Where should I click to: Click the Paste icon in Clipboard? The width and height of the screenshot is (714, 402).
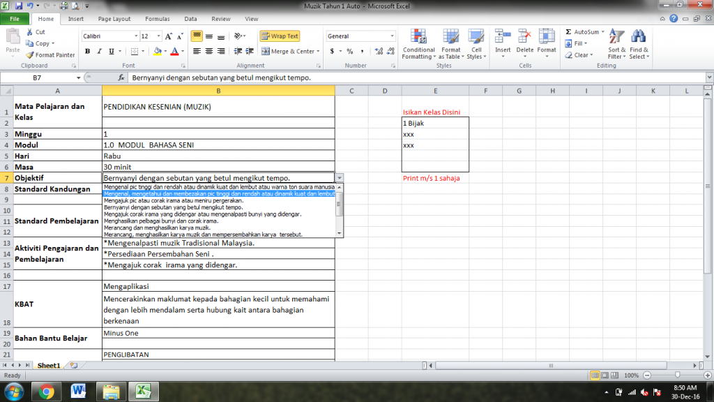[x=13, y=37]
